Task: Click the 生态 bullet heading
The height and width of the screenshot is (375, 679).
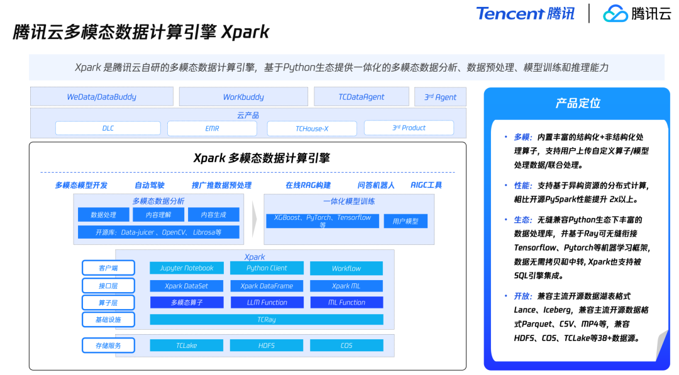Action: tap(523, 220)
